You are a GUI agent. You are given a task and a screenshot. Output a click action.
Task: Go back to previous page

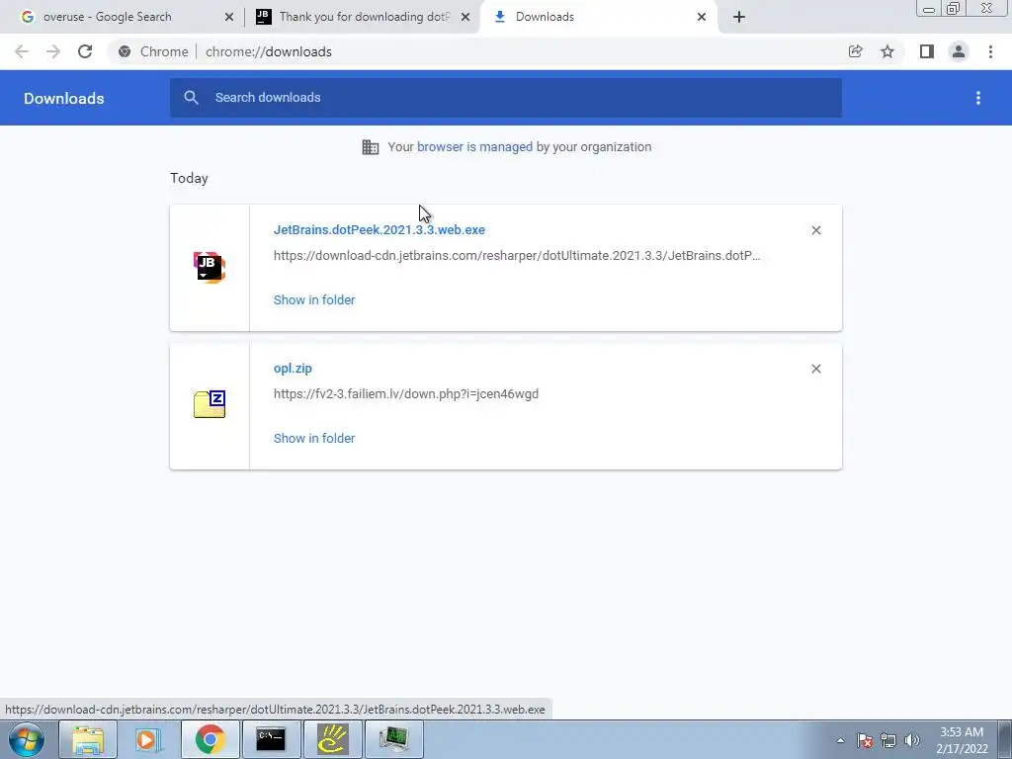[x=22, y=51]
